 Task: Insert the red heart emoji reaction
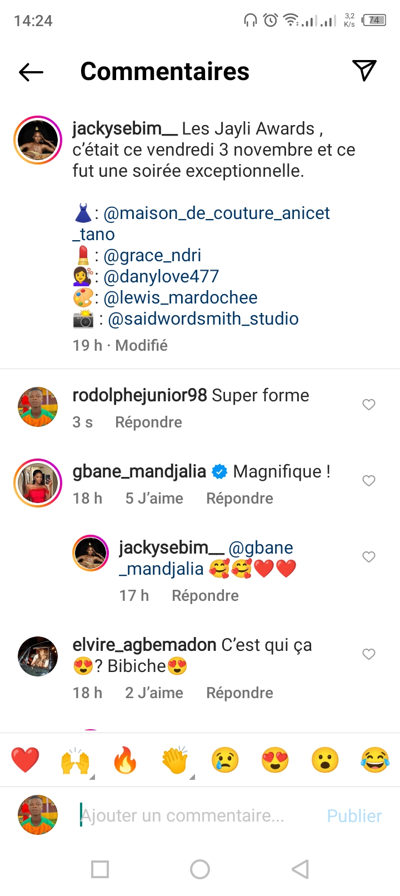pyautogui.click(x=26, y=760)
